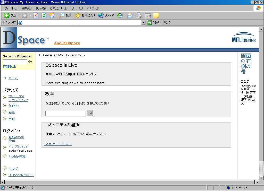Screen dimensions: 264x191
Task: Open the ファイル(F) menu
Action: tap(11, 8)
